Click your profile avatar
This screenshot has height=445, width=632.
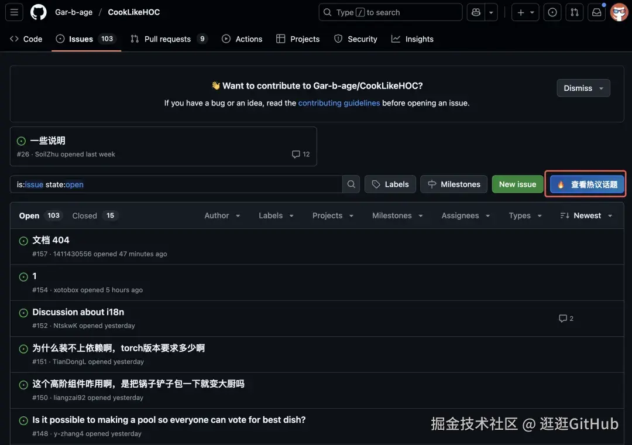point(619,12)
